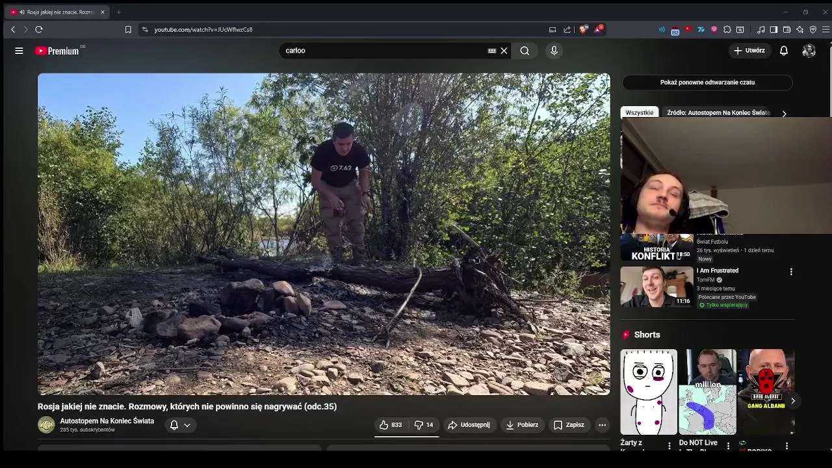
Task: Click the Utwórz create button
Action: click(749, 51)
